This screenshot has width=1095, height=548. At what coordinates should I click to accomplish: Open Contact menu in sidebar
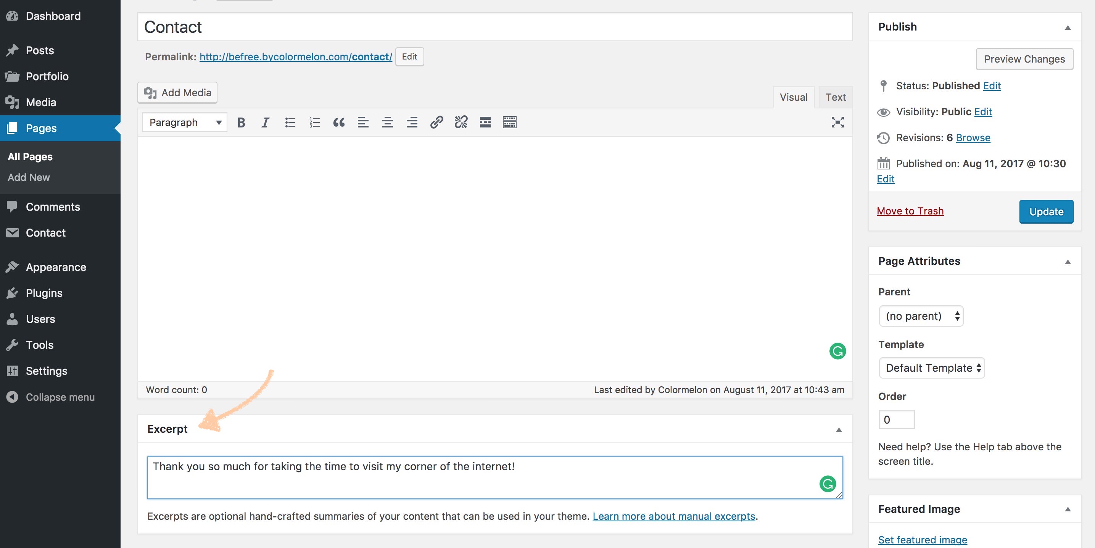(60, 232)
